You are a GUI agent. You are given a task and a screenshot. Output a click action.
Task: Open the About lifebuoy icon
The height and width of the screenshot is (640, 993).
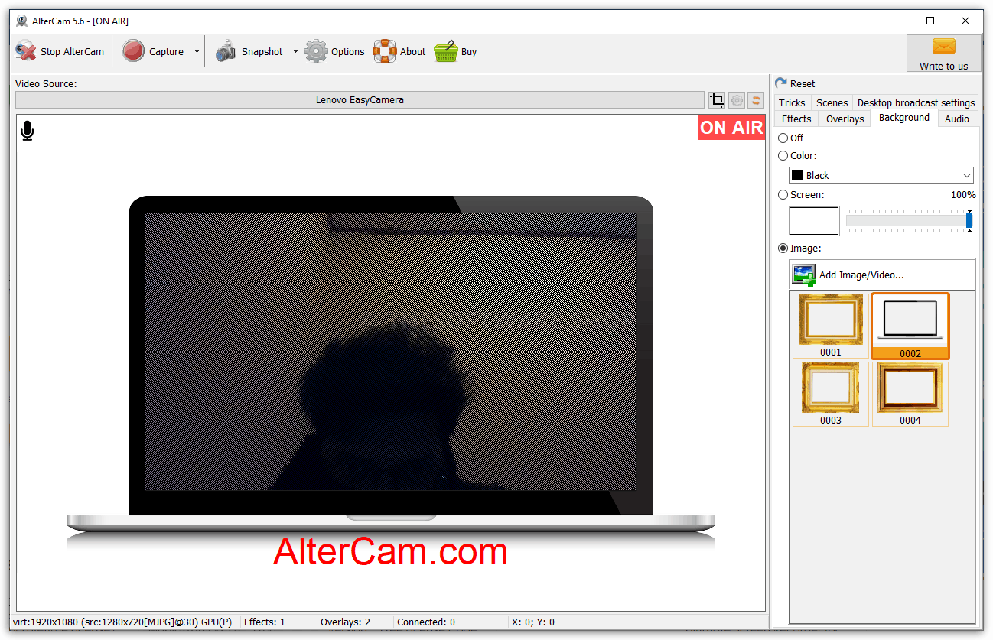384,51
